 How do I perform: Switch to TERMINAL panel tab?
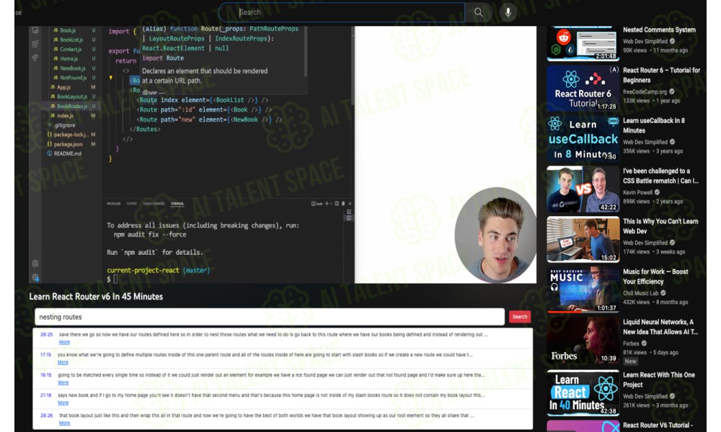click(177, 203)
